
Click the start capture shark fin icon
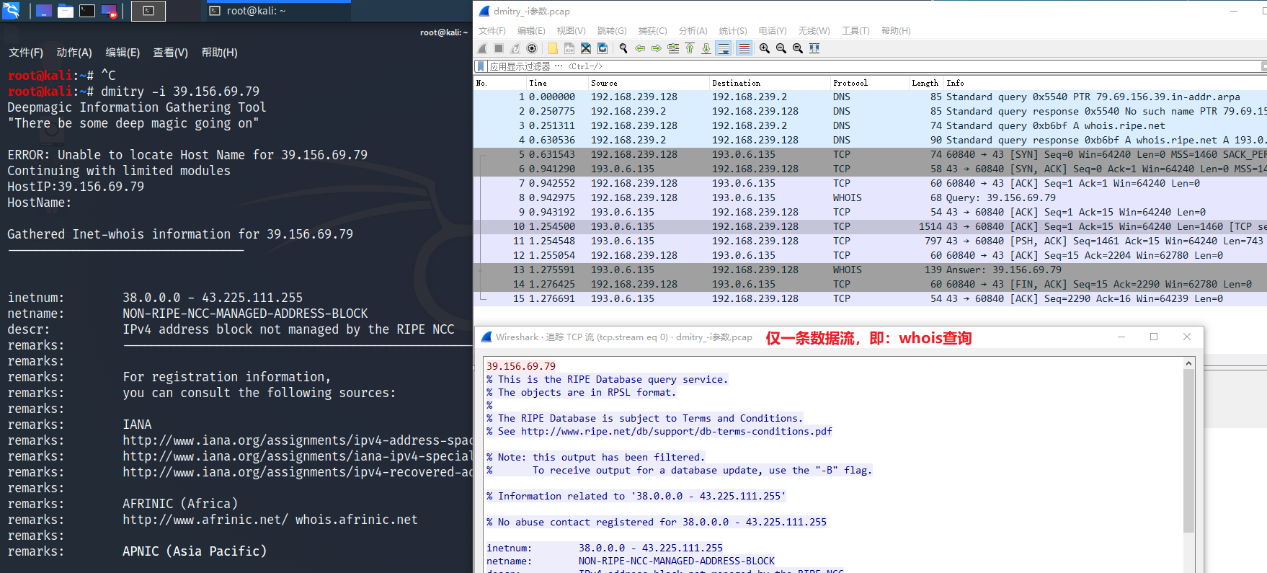[x=482, y=48]
